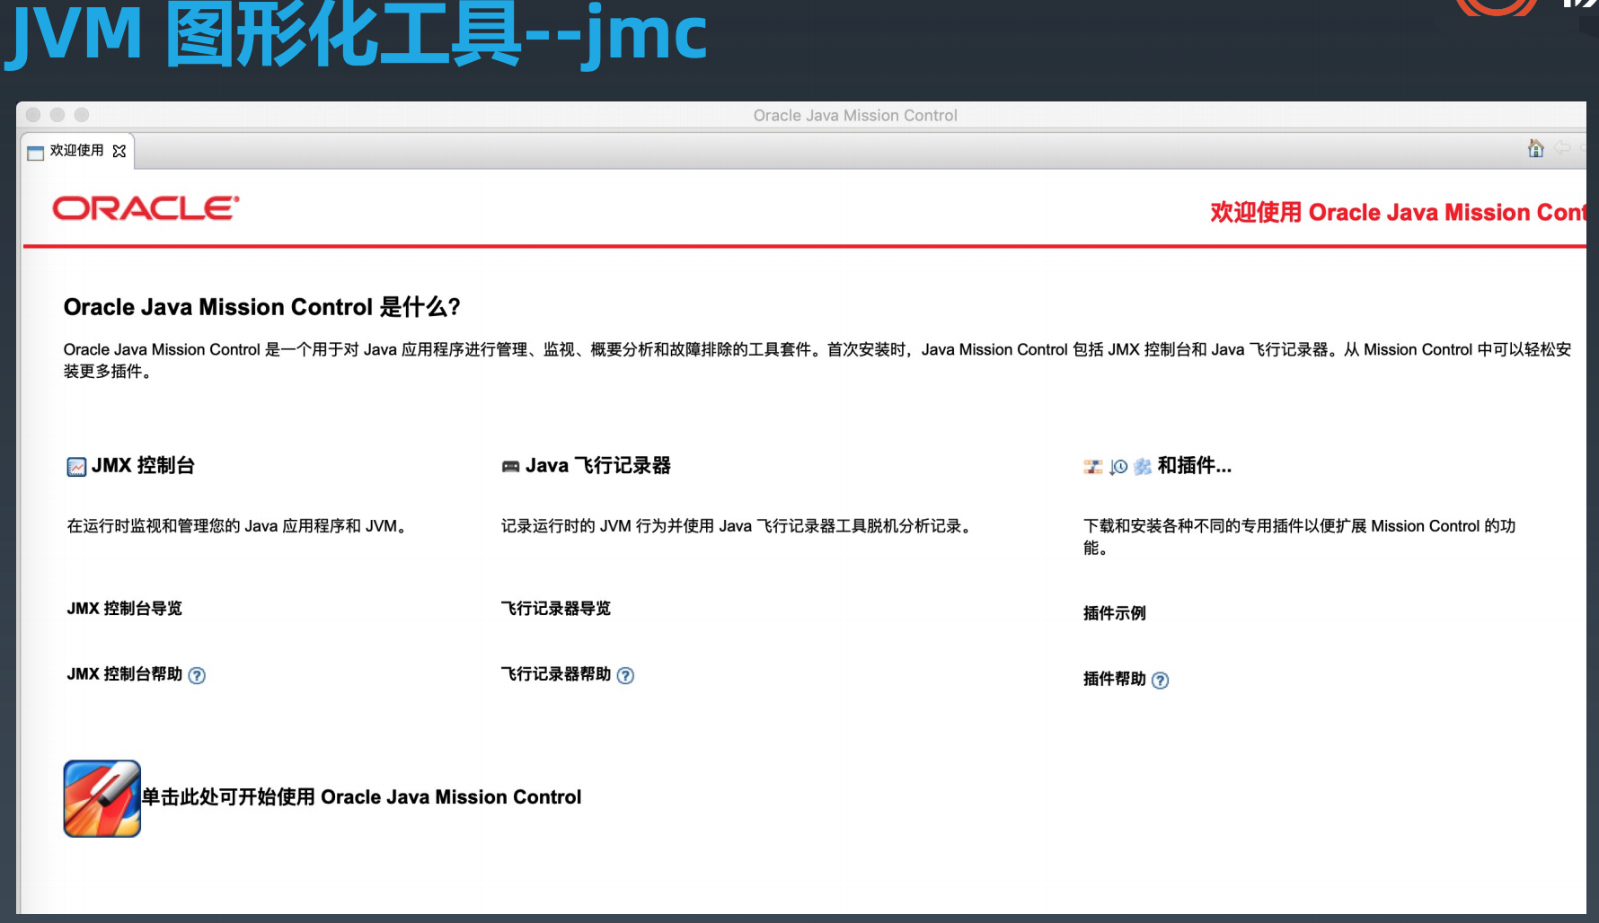
Task: Click the window zoom button
Action: [x=82, y=115]
